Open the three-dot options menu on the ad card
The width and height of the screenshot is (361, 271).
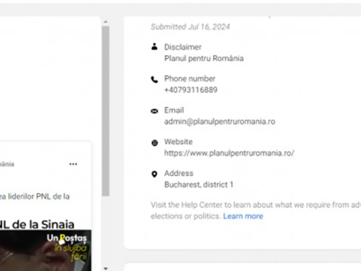coord(73,164)
